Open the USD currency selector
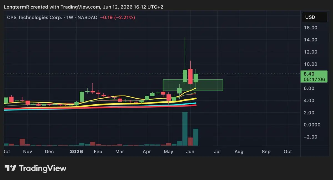The image size is (333, 180). point(314,17)
